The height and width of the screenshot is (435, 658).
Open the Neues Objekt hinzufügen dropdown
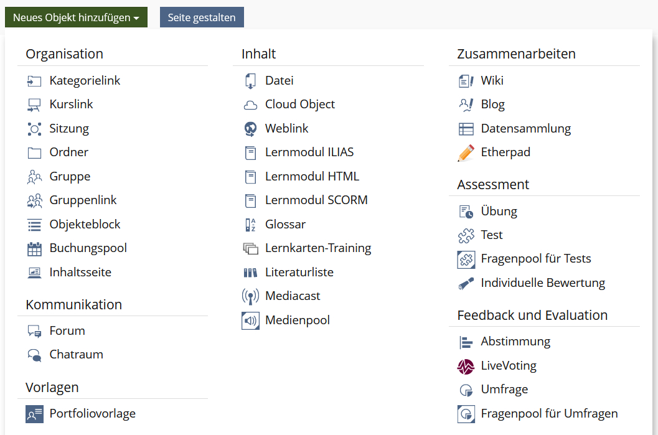(76, 17)
